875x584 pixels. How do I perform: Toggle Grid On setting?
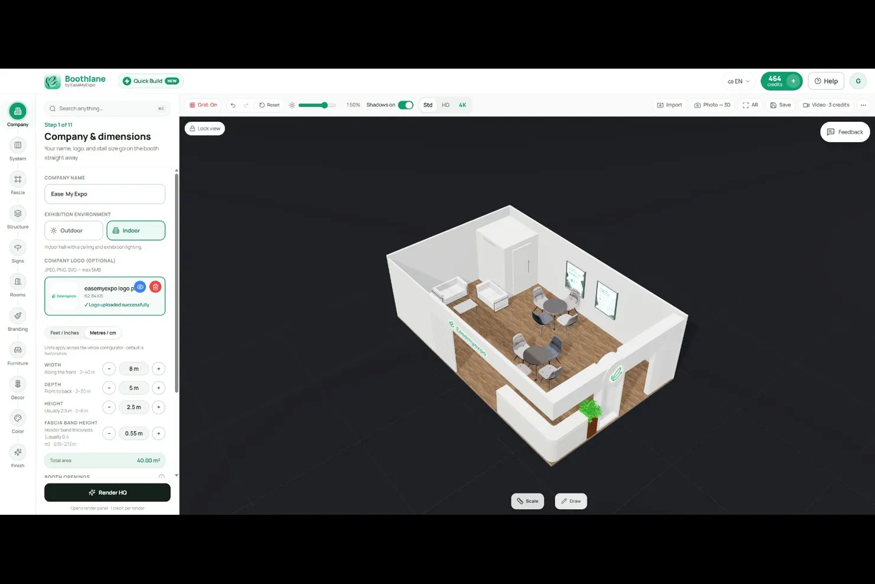pyautogui.click(x=203, y=105)
